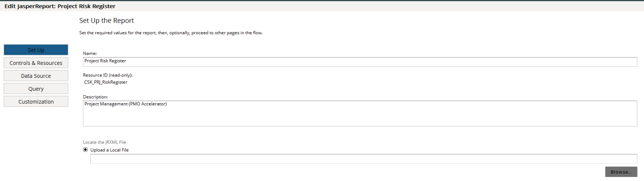Focus the Name field containing Project Risk Register
644x181 pixels.
360,61
